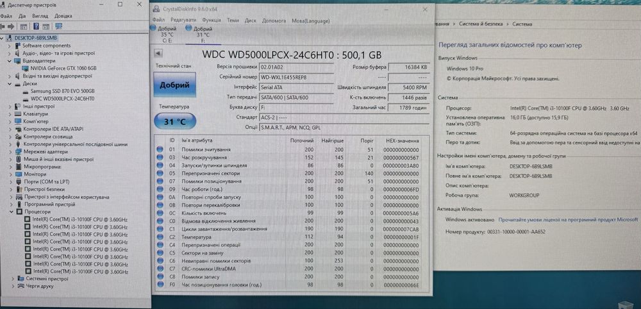The image size is (641, 309).
Task: Expand Software components node
Action: 10,46
